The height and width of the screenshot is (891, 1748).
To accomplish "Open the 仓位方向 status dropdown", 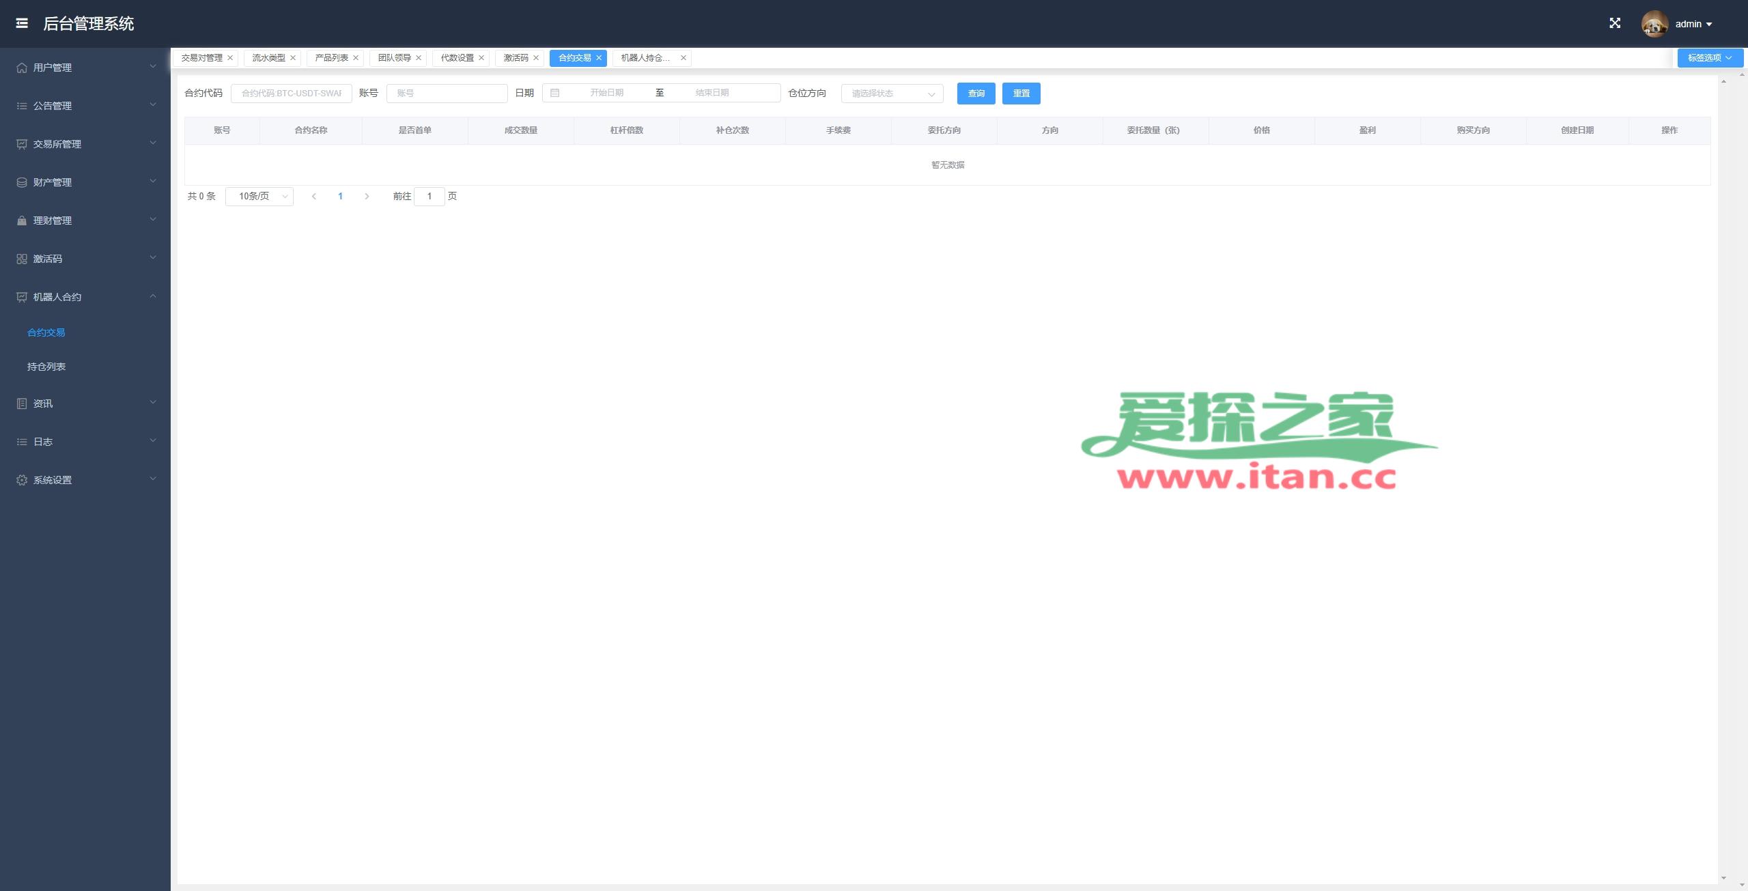I will pyautogui.click(x=892, y=94).
